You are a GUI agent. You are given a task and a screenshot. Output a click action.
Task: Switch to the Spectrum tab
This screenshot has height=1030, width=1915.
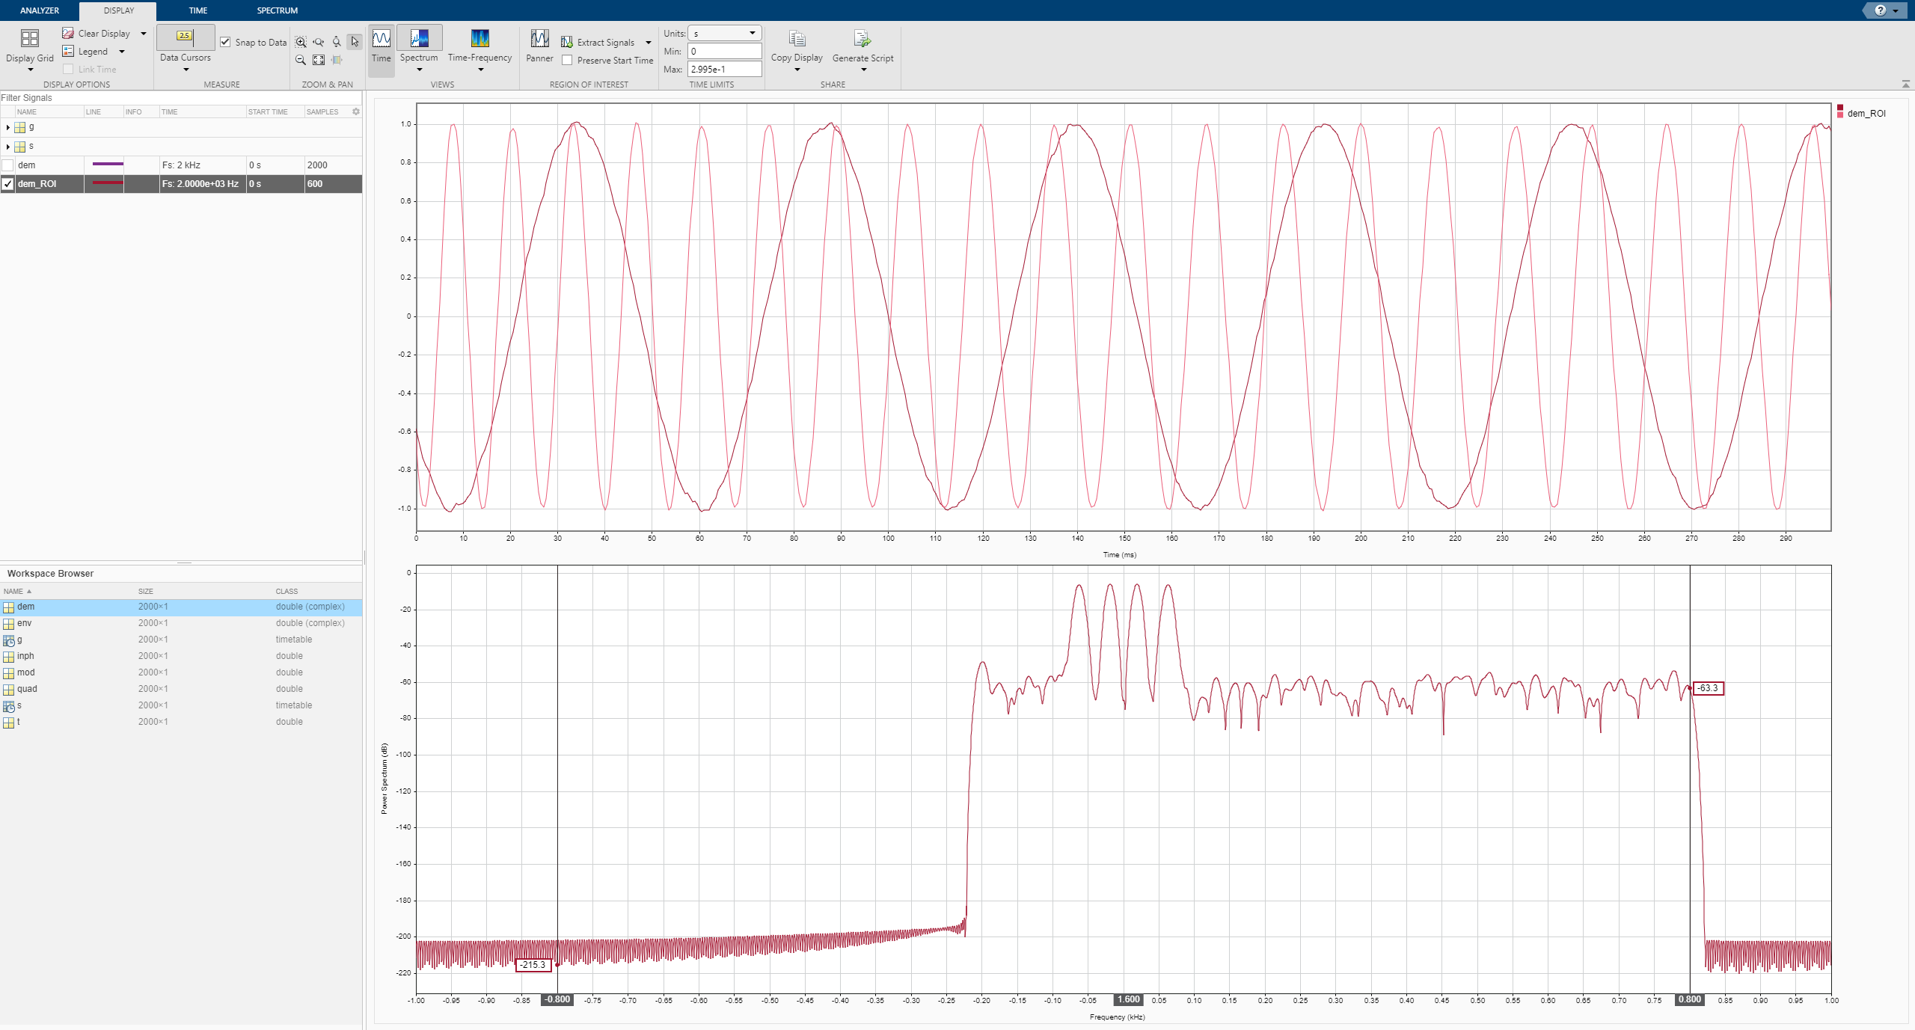click(277, 10)
